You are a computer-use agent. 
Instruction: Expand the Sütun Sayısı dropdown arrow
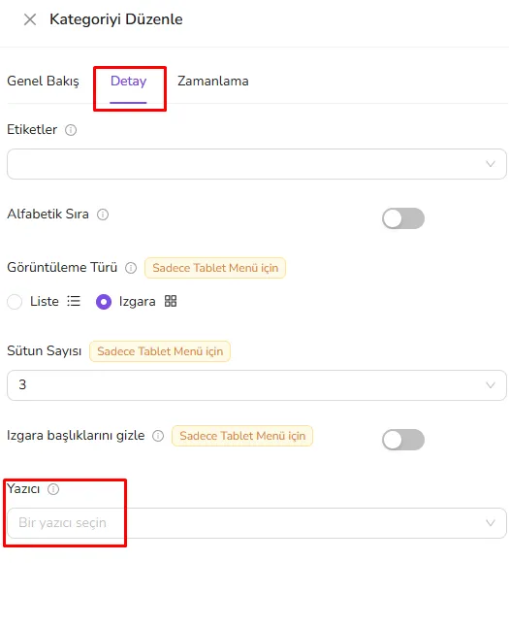click(491, 385)
